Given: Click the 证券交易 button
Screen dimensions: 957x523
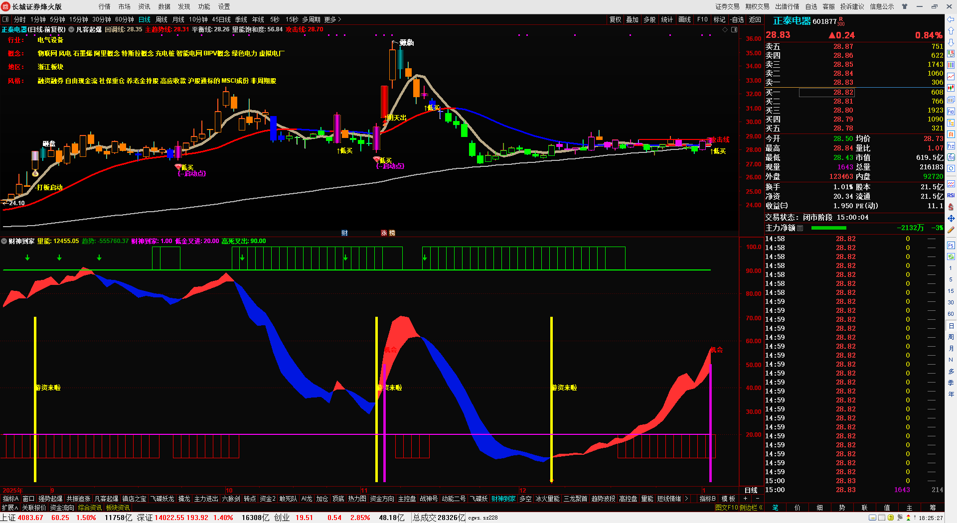Looking at the screenshot, I should [727, 6].
